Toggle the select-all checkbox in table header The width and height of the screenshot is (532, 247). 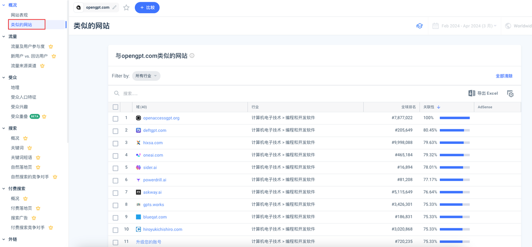tap(116, 107)
